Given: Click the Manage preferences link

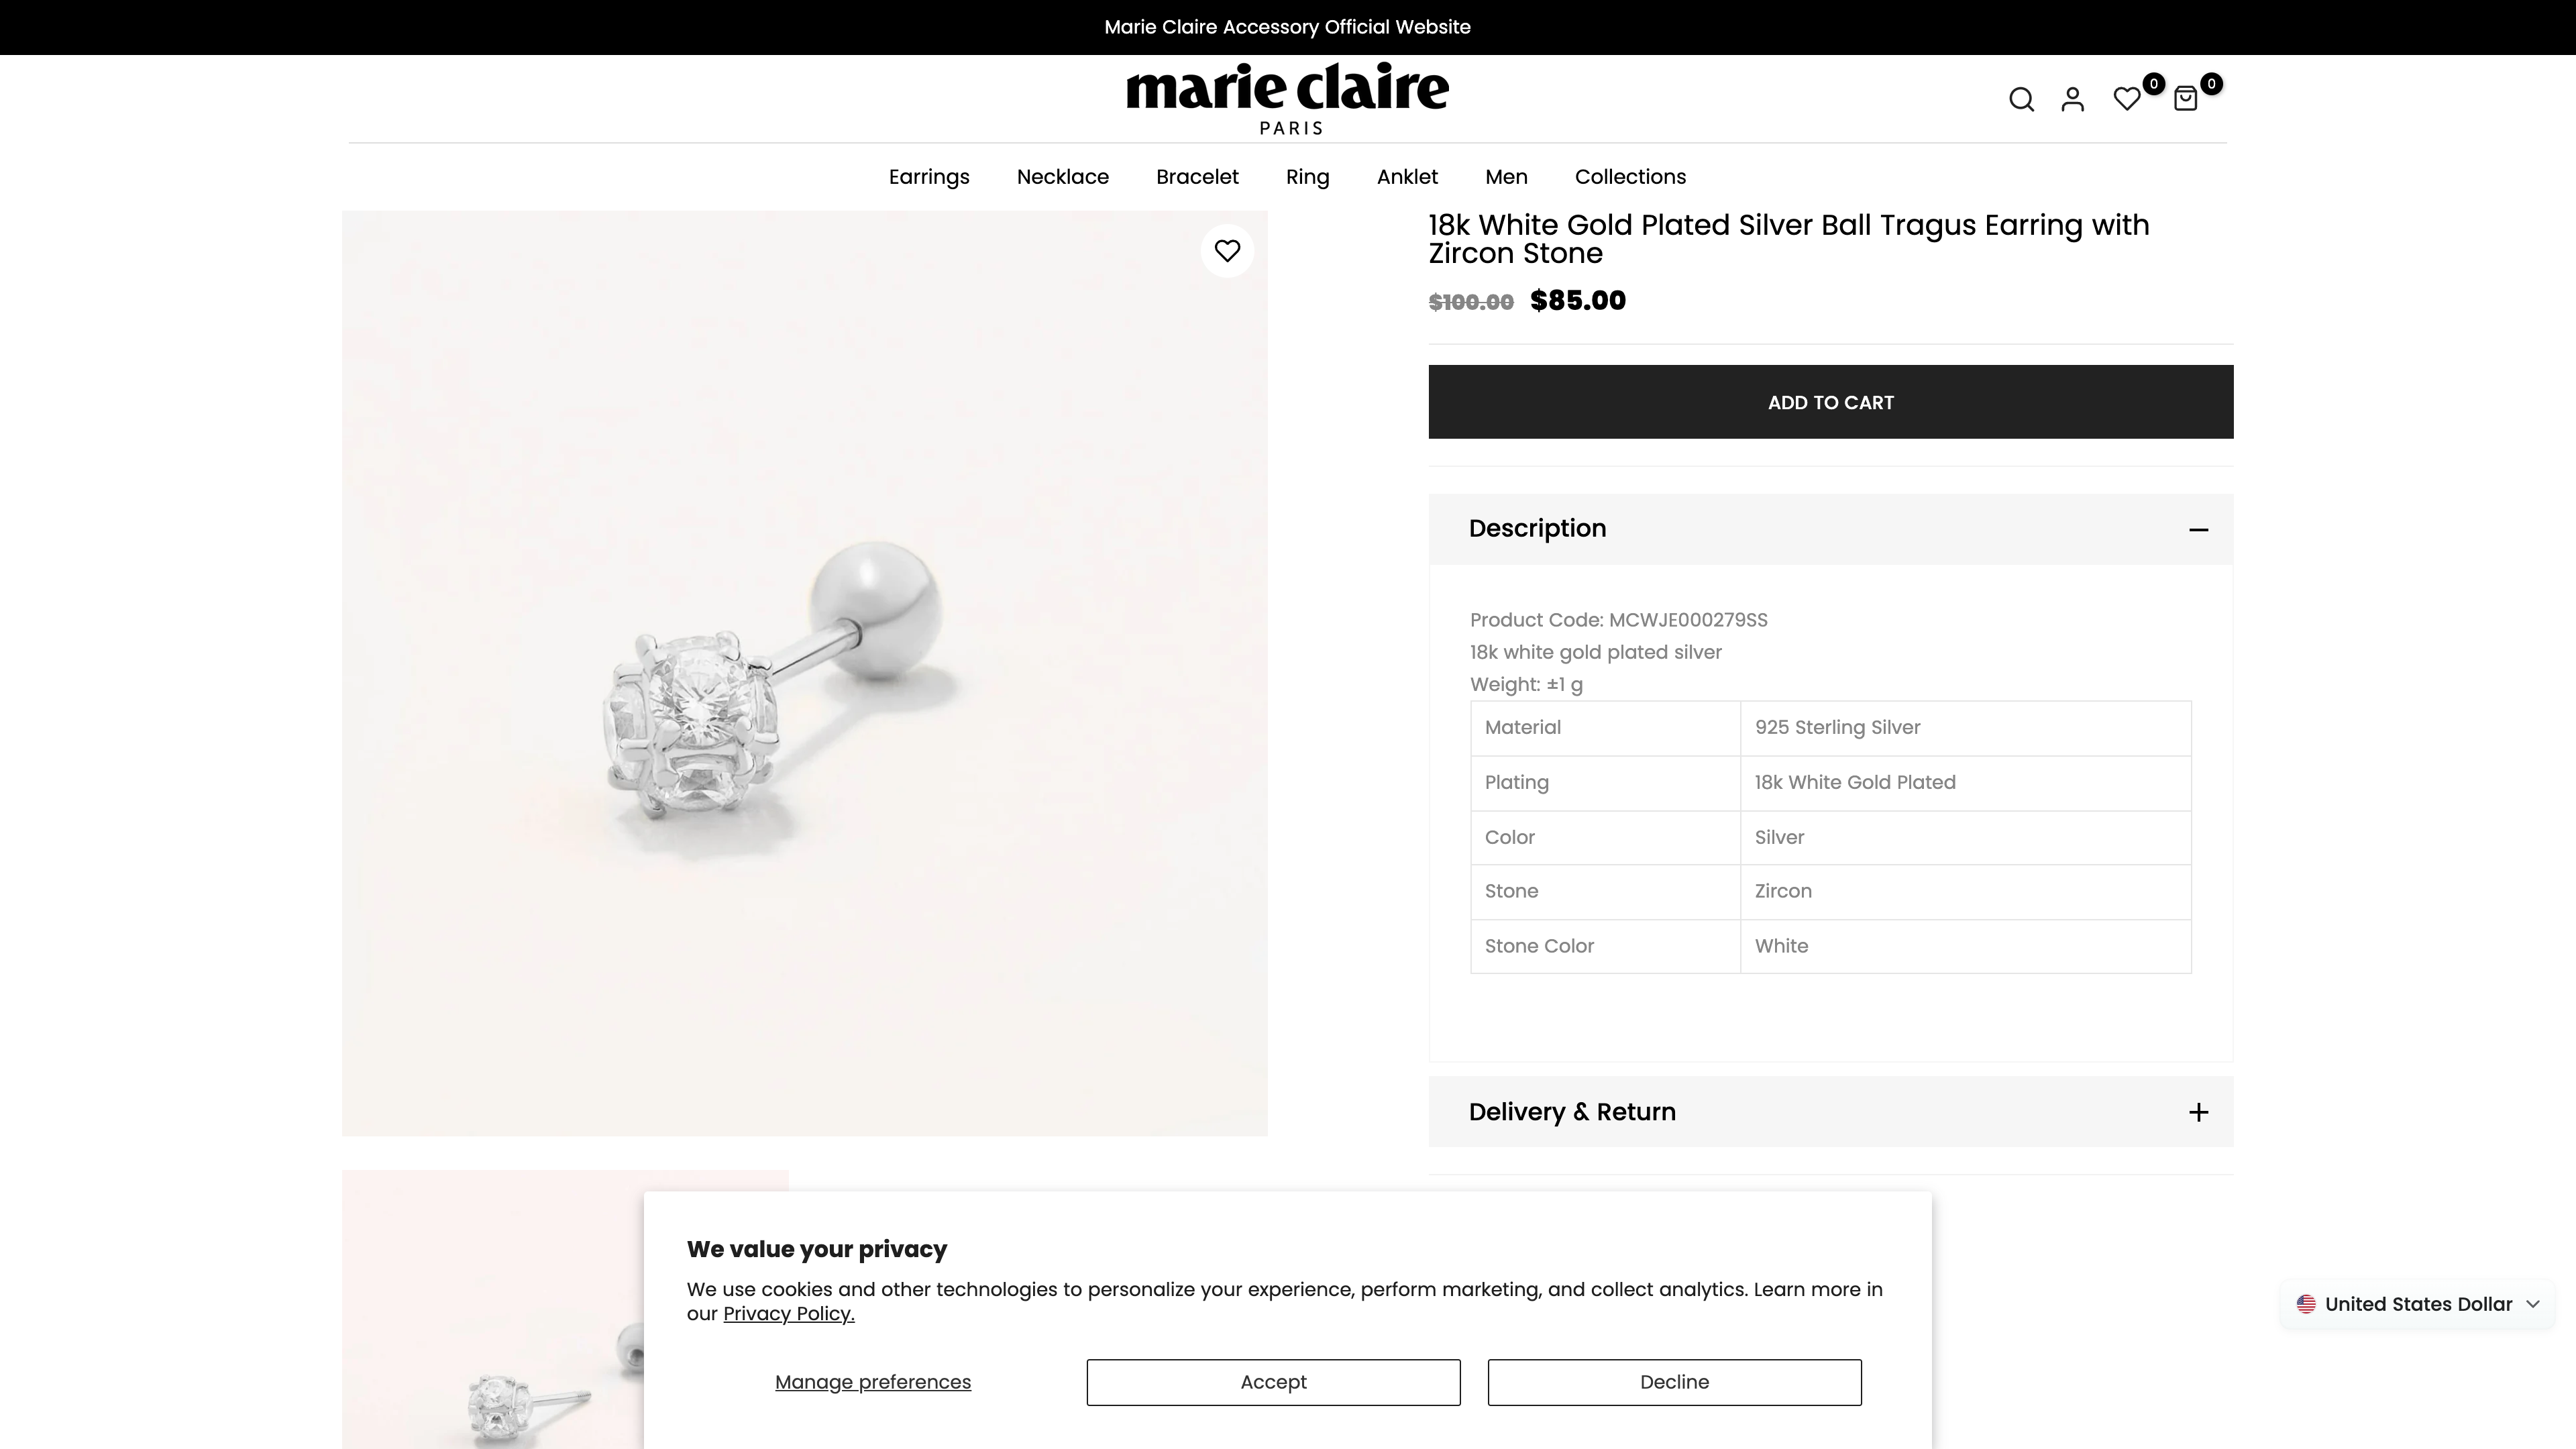Looking at the screenshot, I should [x=872, y=1382].
